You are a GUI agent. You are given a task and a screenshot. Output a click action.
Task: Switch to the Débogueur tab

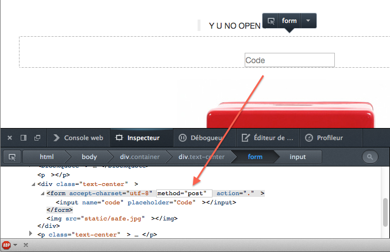click(x=204, y=138)
